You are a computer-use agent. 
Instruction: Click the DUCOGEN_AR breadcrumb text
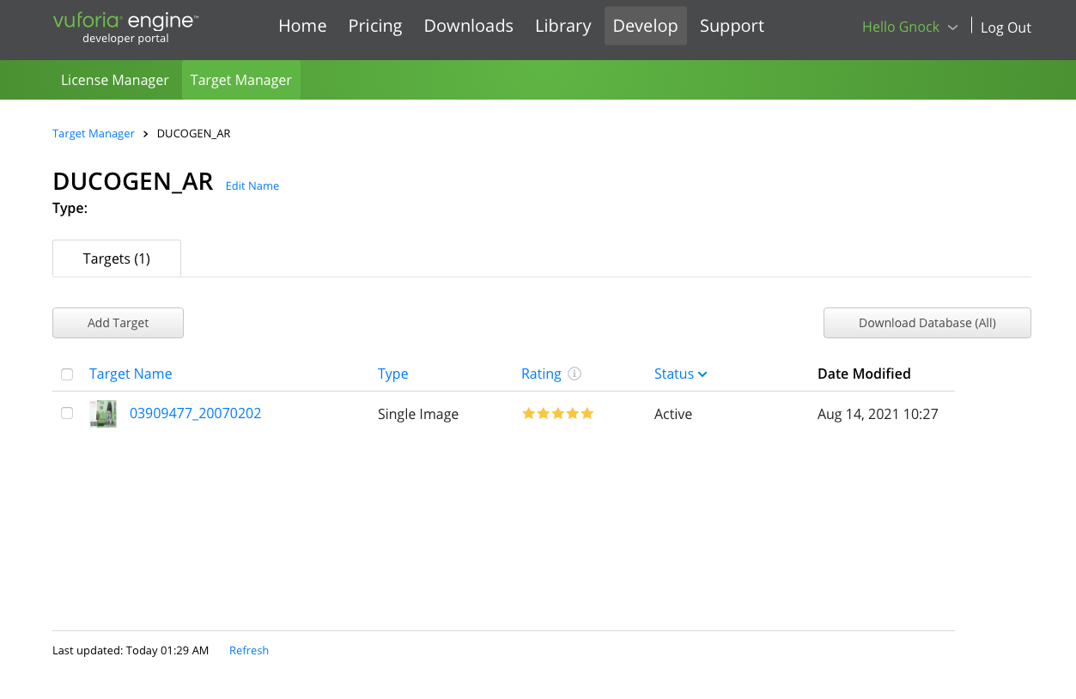194,133
